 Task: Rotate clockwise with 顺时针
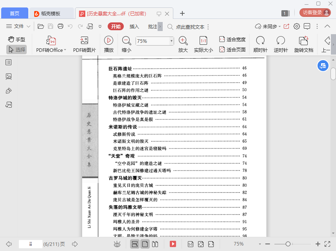coord(261,44)
